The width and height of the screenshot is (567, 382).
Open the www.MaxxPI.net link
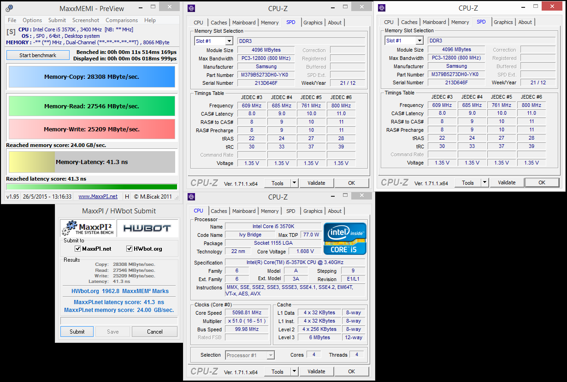pos(98,196)
